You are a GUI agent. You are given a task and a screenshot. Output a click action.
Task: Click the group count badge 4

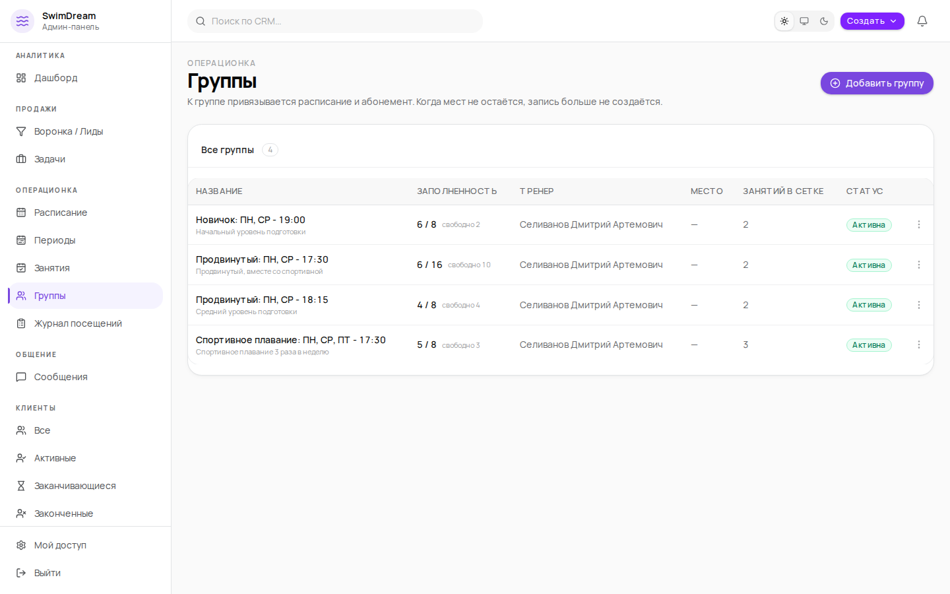coord(270,150)
